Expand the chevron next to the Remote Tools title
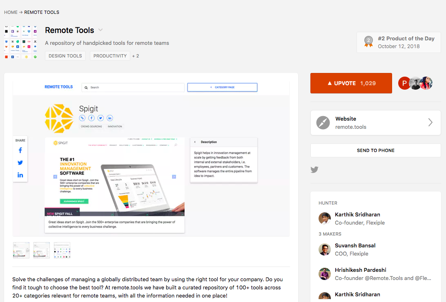Viewport: 446px width, 302px height. pos(100,31)
